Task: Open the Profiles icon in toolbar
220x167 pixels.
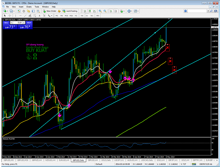Action: point(11,11)
